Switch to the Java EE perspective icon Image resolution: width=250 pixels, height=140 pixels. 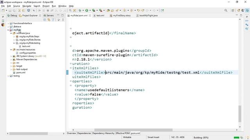point(239,10)
